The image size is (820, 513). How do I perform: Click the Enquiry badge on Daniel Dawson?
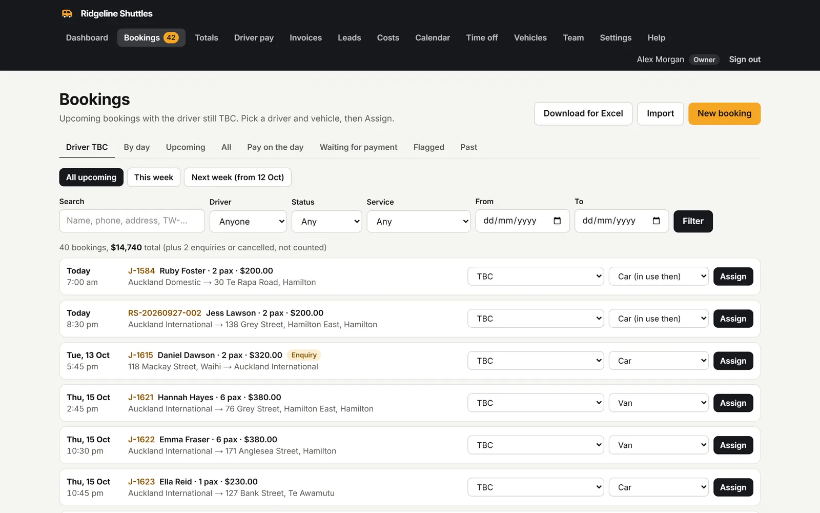tap(304, 355)
